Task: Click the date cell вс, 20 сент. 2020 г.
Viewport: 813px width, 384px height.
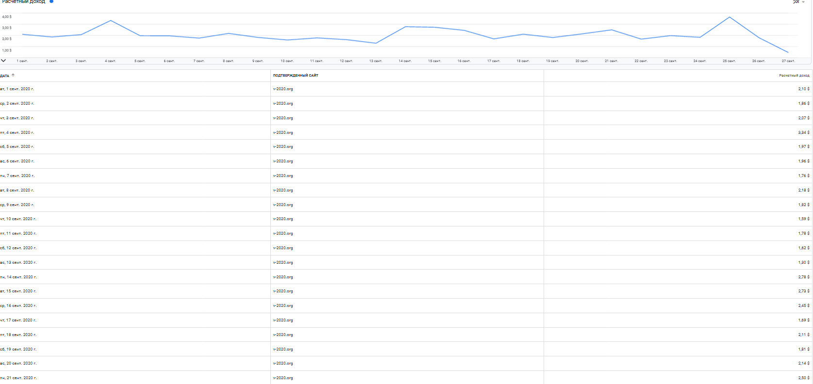Action: coord(18,364)
